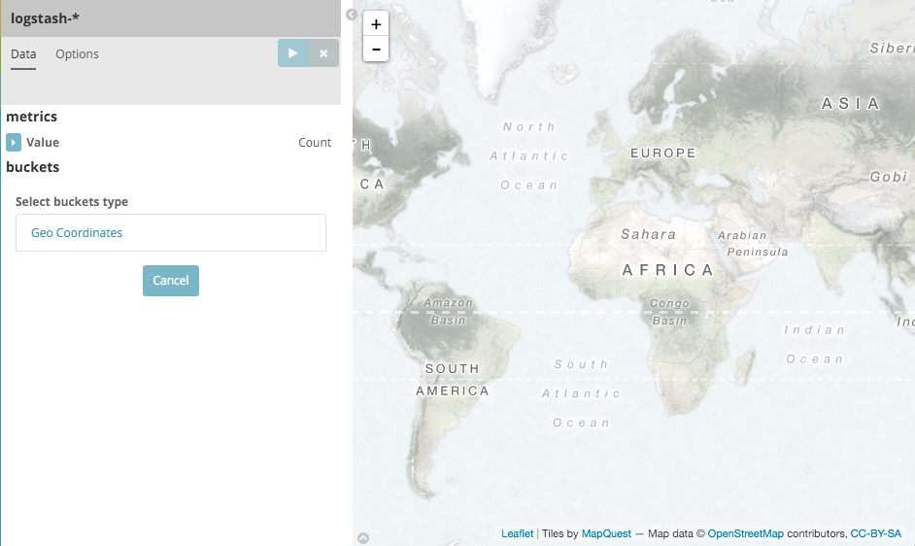Image resolution: width=915 pixels, height=546 pixels.
Task: Expand the Value metric arrow
Action: [x=14, y=143]
